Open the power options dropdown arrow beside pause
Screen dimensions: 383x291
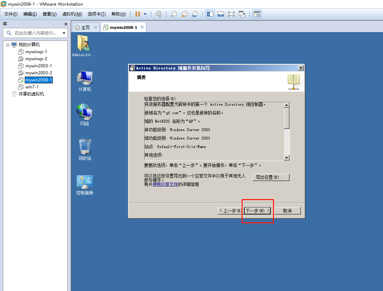(145, 14)
